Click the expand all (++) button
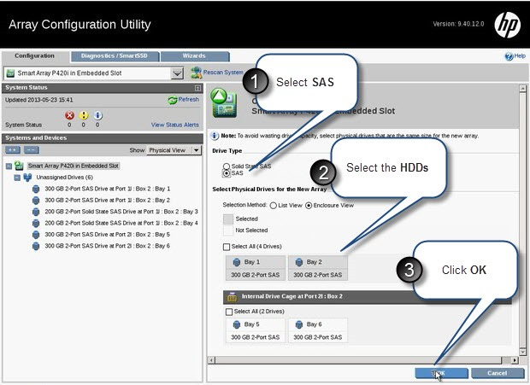Image resolution: width=530 pixels, height=385 pixels. click(x=13, y=150)
